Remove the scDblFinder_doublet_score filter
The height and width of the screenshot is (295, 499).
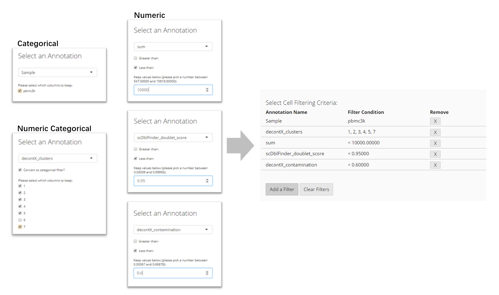[x=435, y=154]
